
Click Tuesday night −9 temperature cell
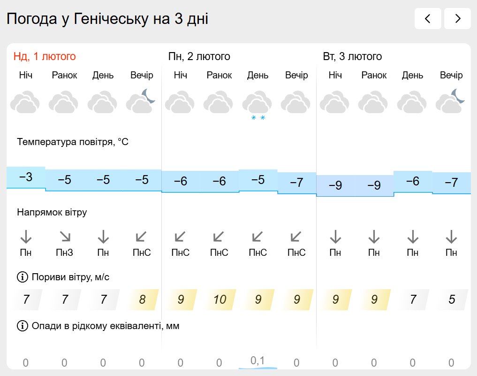coord(335,185)
